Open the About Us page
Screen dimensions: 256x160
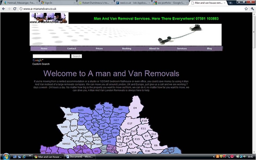coord(154,49)
